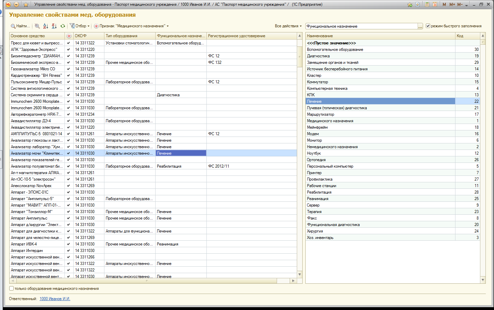Select "Хирургия" in the Наименование list
Image resolution: width=494 pixels, height=310 pixels.
coord(315,231)
